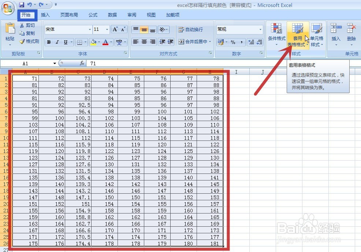Switch to the 数据 tab
Viewport: 361px width, 252px height.
tap(112, 15)
